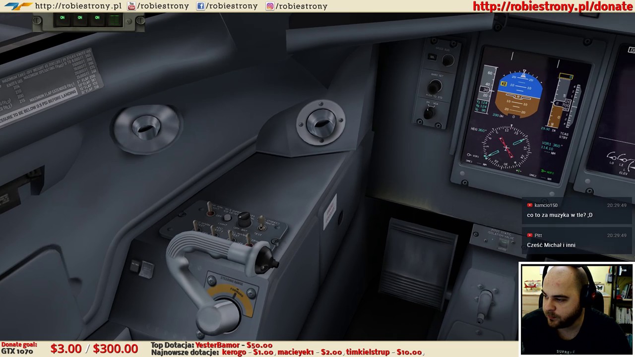
Task: Push the rightmost green ON overhead button
Action: tap(97, 19)
